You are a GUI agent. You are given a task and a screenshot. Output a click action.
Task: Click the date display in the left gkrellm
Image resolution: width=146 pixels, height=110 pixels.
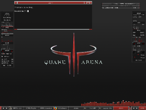pos(7,18)
